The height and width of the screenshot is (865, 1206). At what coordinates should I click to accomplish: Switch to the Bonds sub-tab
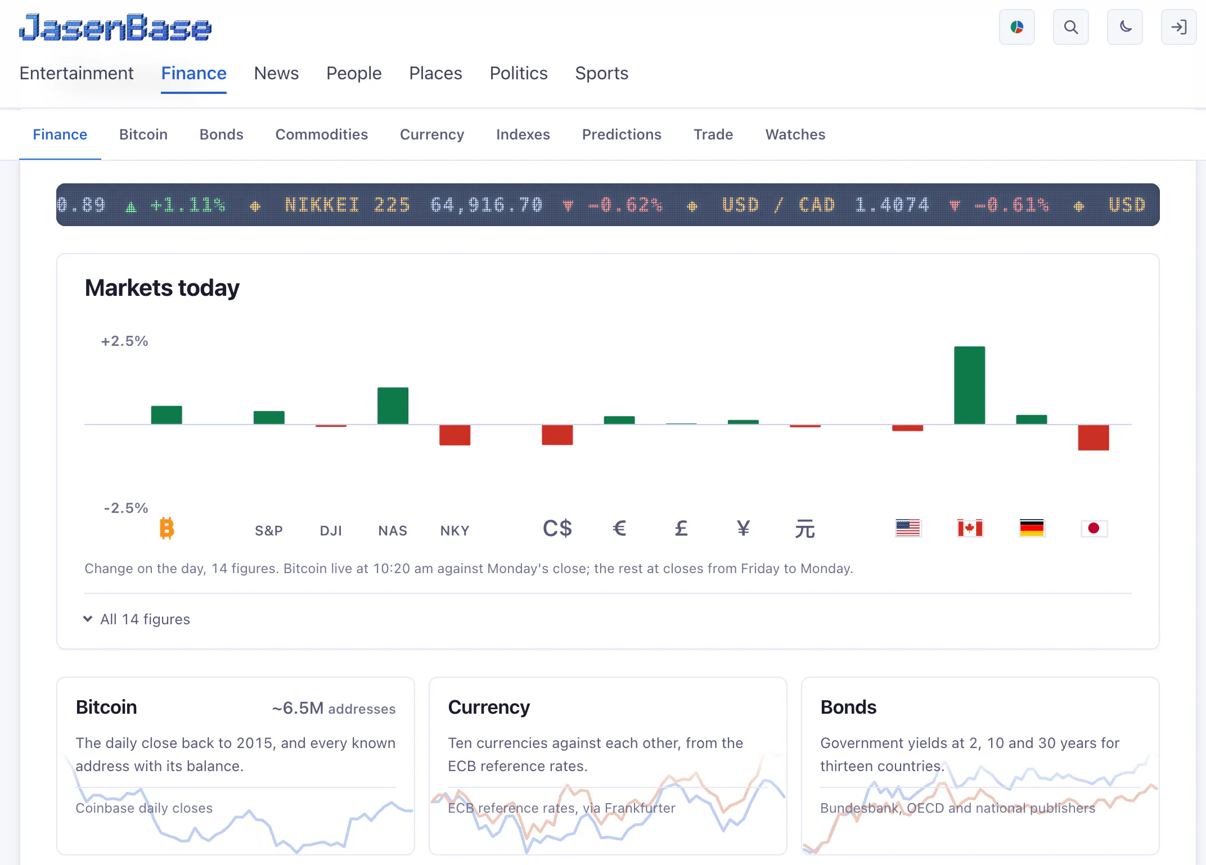(x=222, y=134)
